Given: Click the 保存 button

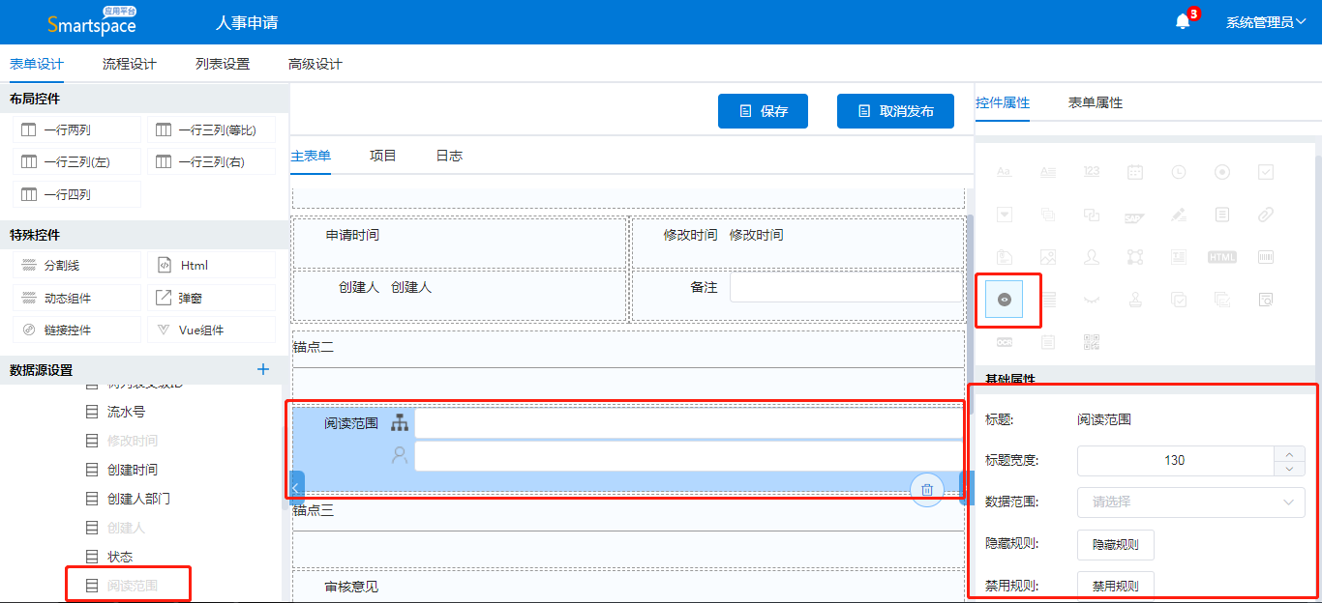Looking at the screenshot, I should [763, 111].
